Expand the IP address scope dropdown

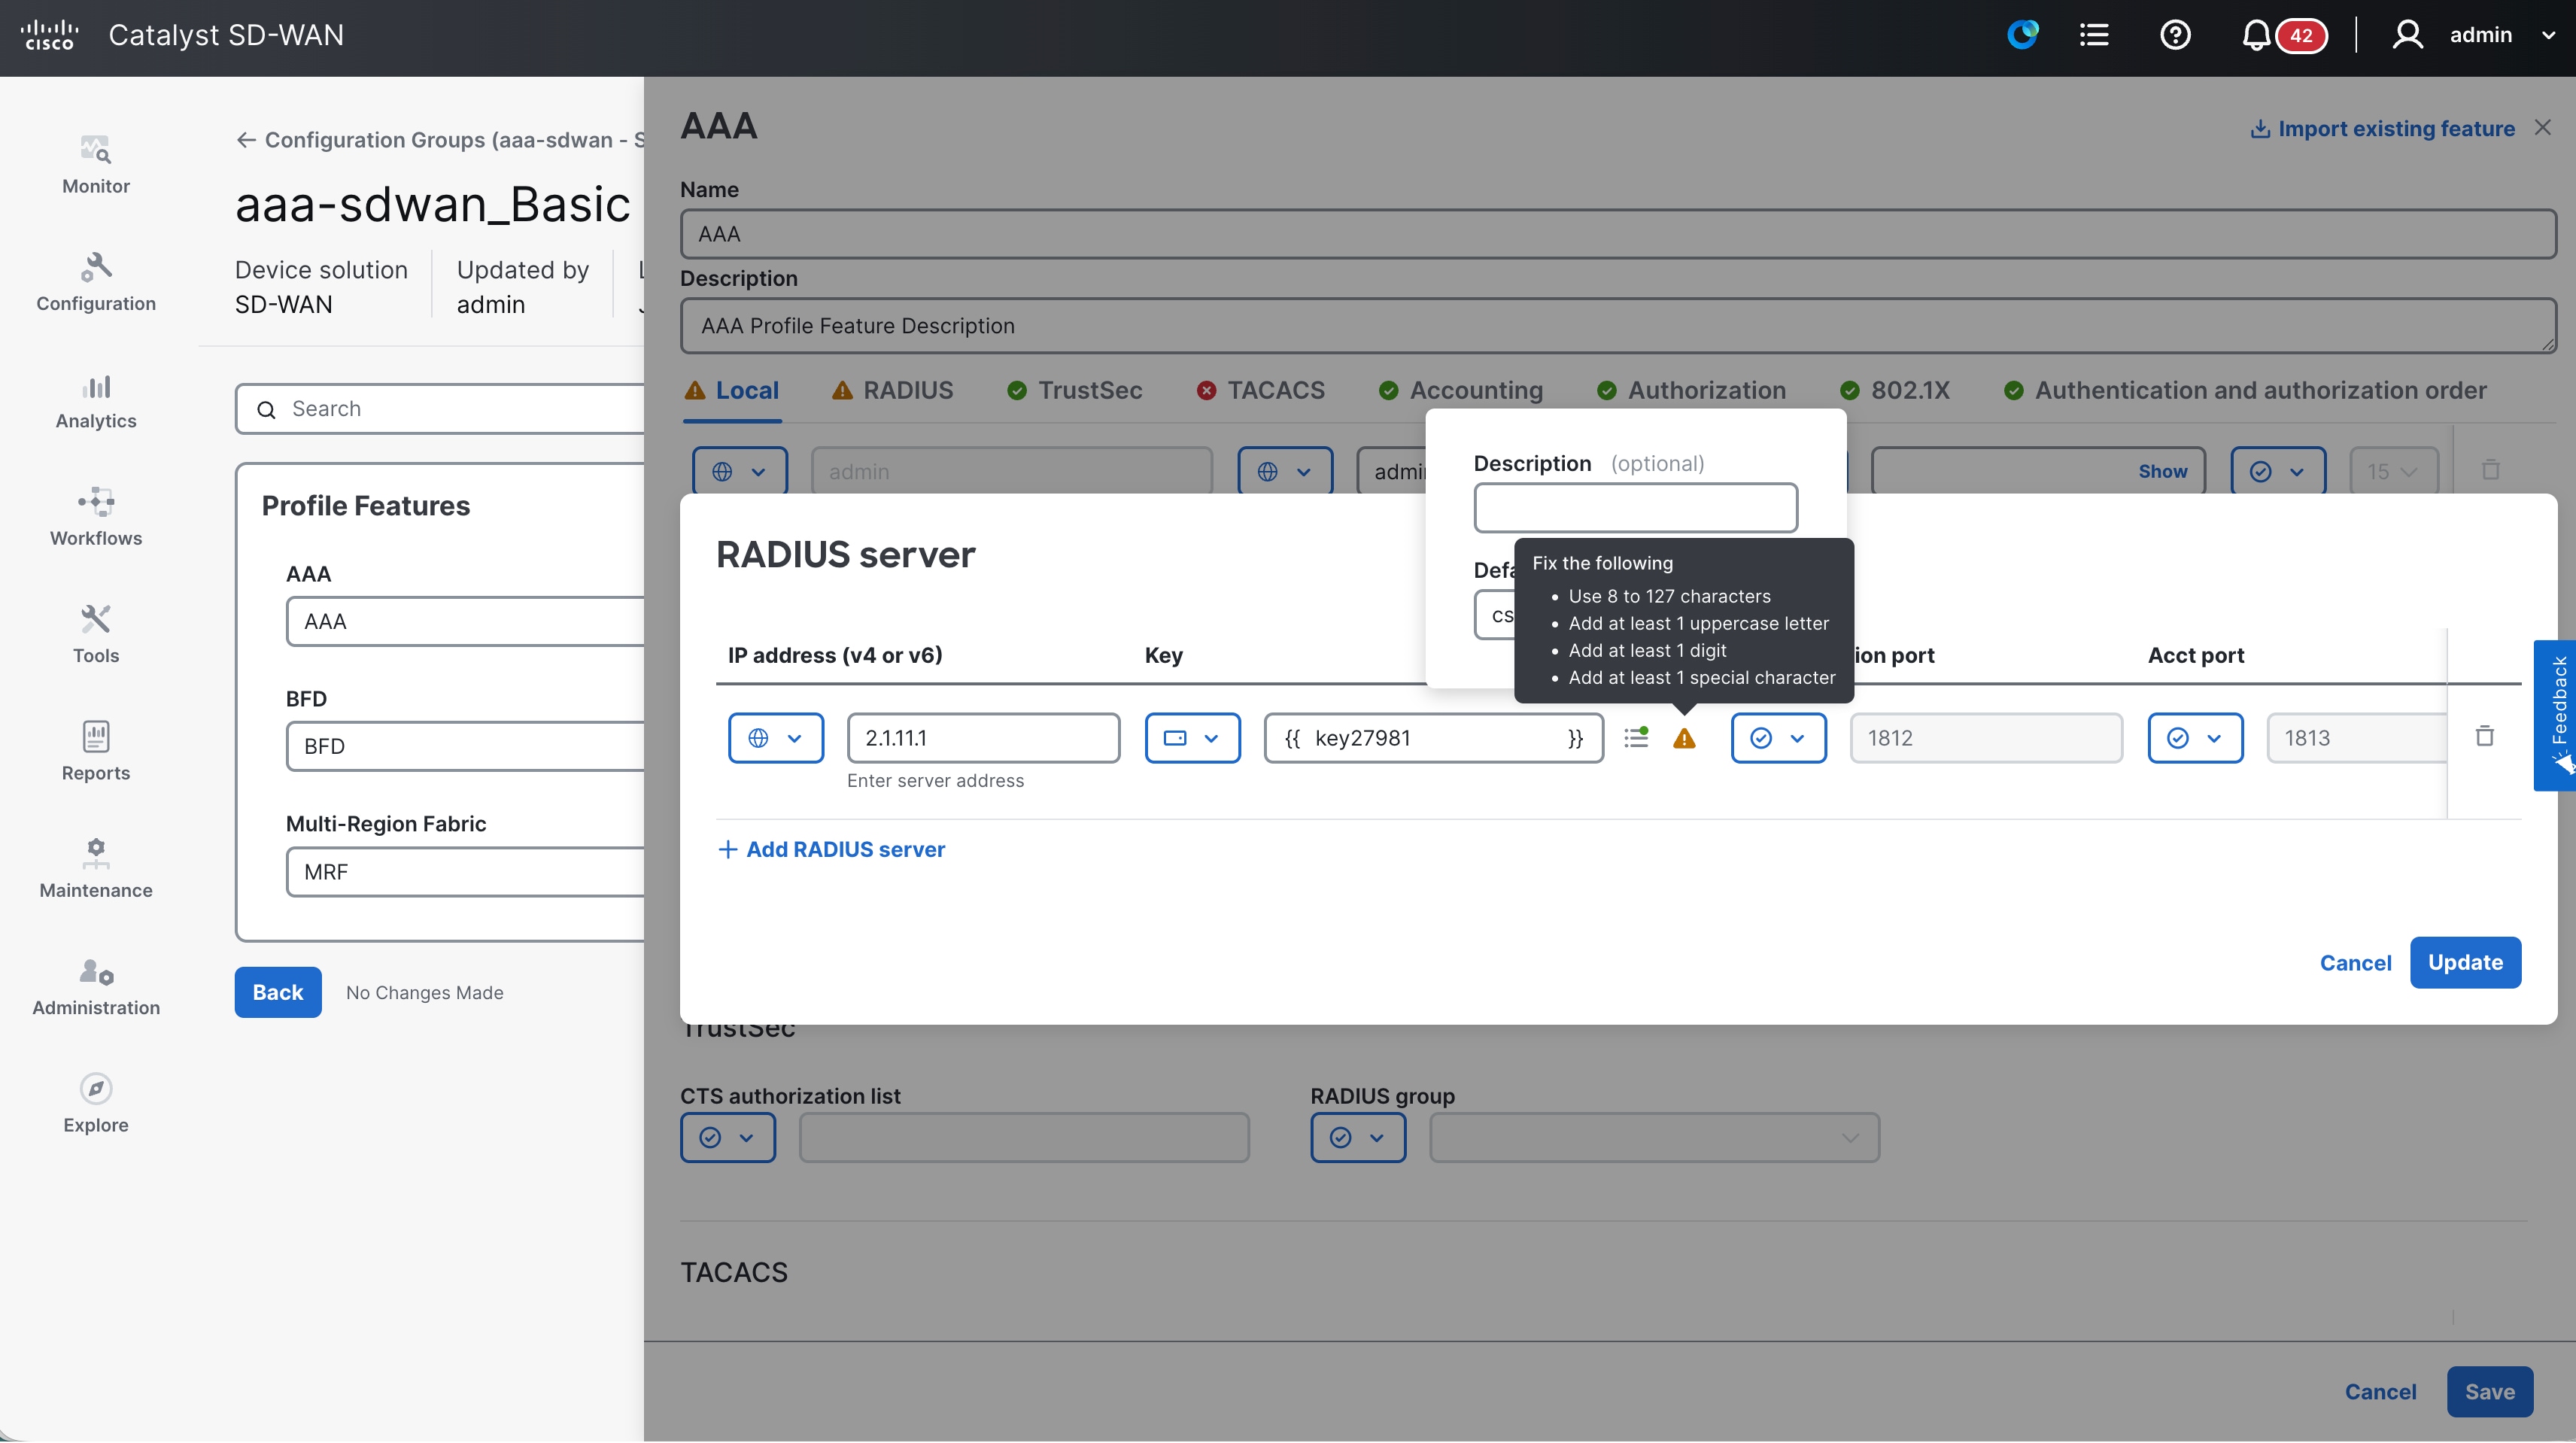(776, 738)
